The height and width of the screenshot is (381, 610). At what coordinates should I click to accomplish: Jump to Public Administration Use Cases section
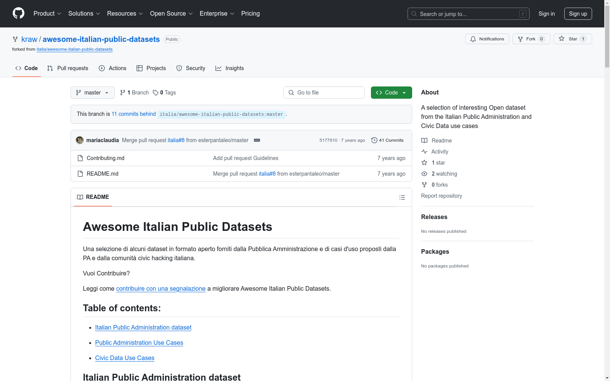(x=139, y=343)
